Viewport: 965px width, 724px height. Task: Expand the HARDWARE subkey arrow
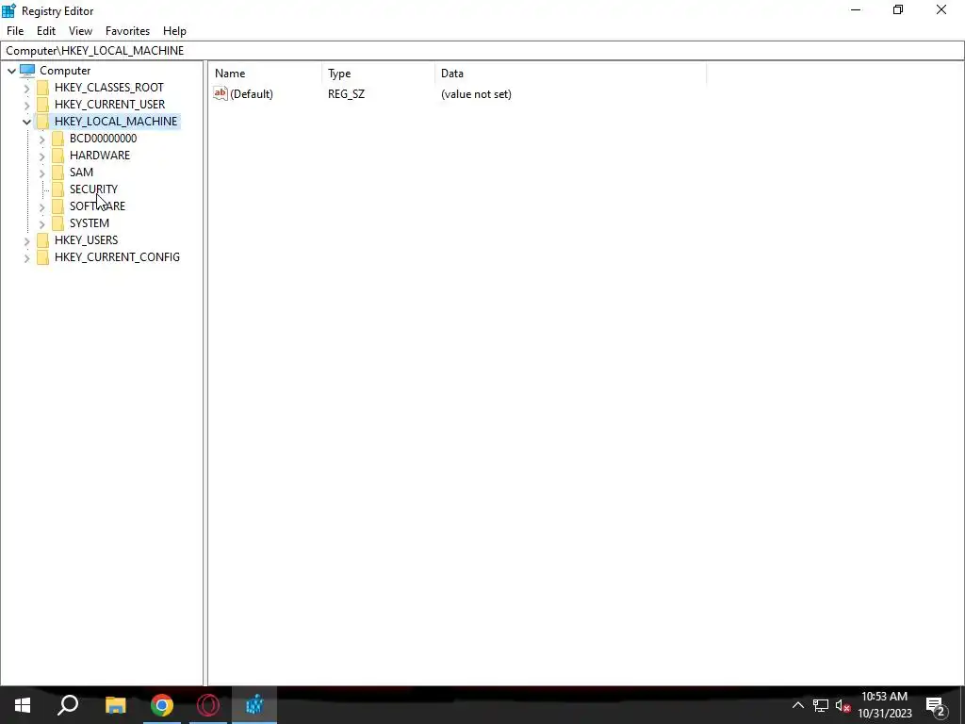click(x=41, y=156)
